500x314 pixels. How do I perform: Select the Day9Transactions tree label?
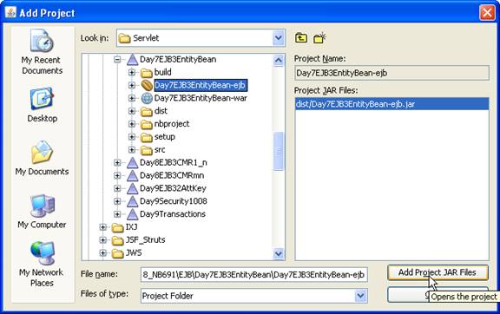173,214
